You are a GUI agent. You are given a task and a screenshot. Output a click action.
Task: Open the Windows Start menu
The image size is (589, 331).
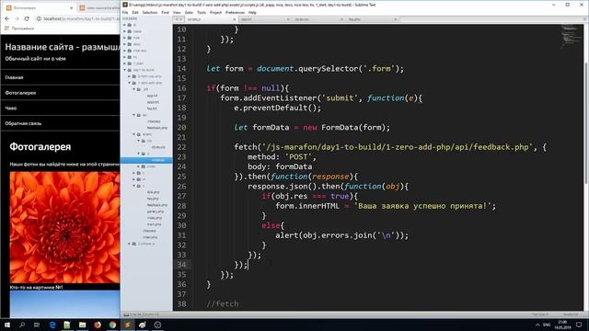[7, 325]
